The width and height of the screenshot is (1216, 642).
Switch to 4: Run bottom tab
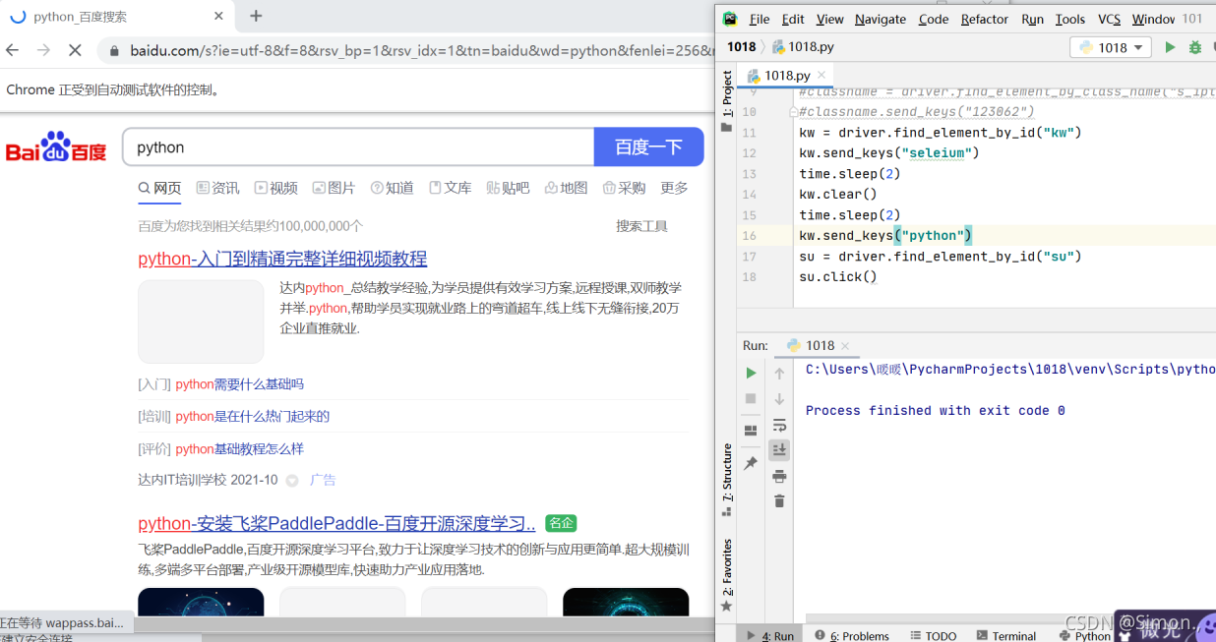click(x=770, y=635)
